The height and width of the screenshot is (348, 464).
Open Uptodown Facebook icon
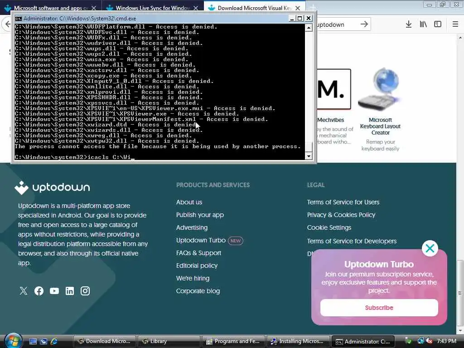(x=39, y=291)
